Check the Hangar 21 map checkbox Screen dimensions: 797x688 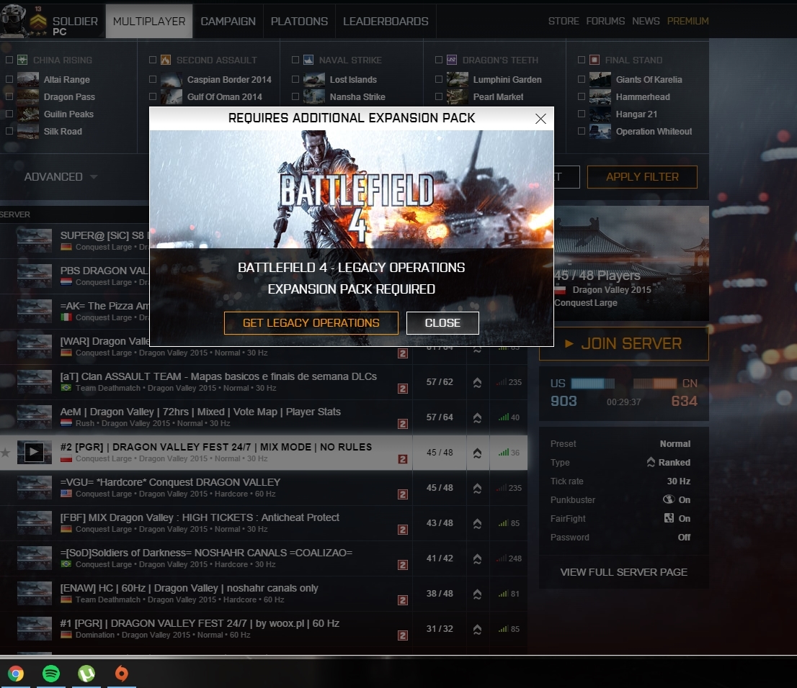[582, 114]
